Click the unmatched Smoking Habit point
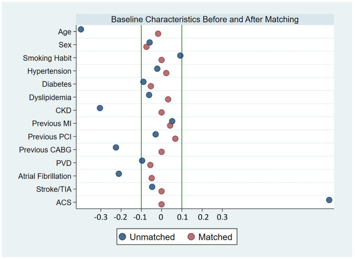This screenshot has height=259, width=355. click(x=180, y=55)
